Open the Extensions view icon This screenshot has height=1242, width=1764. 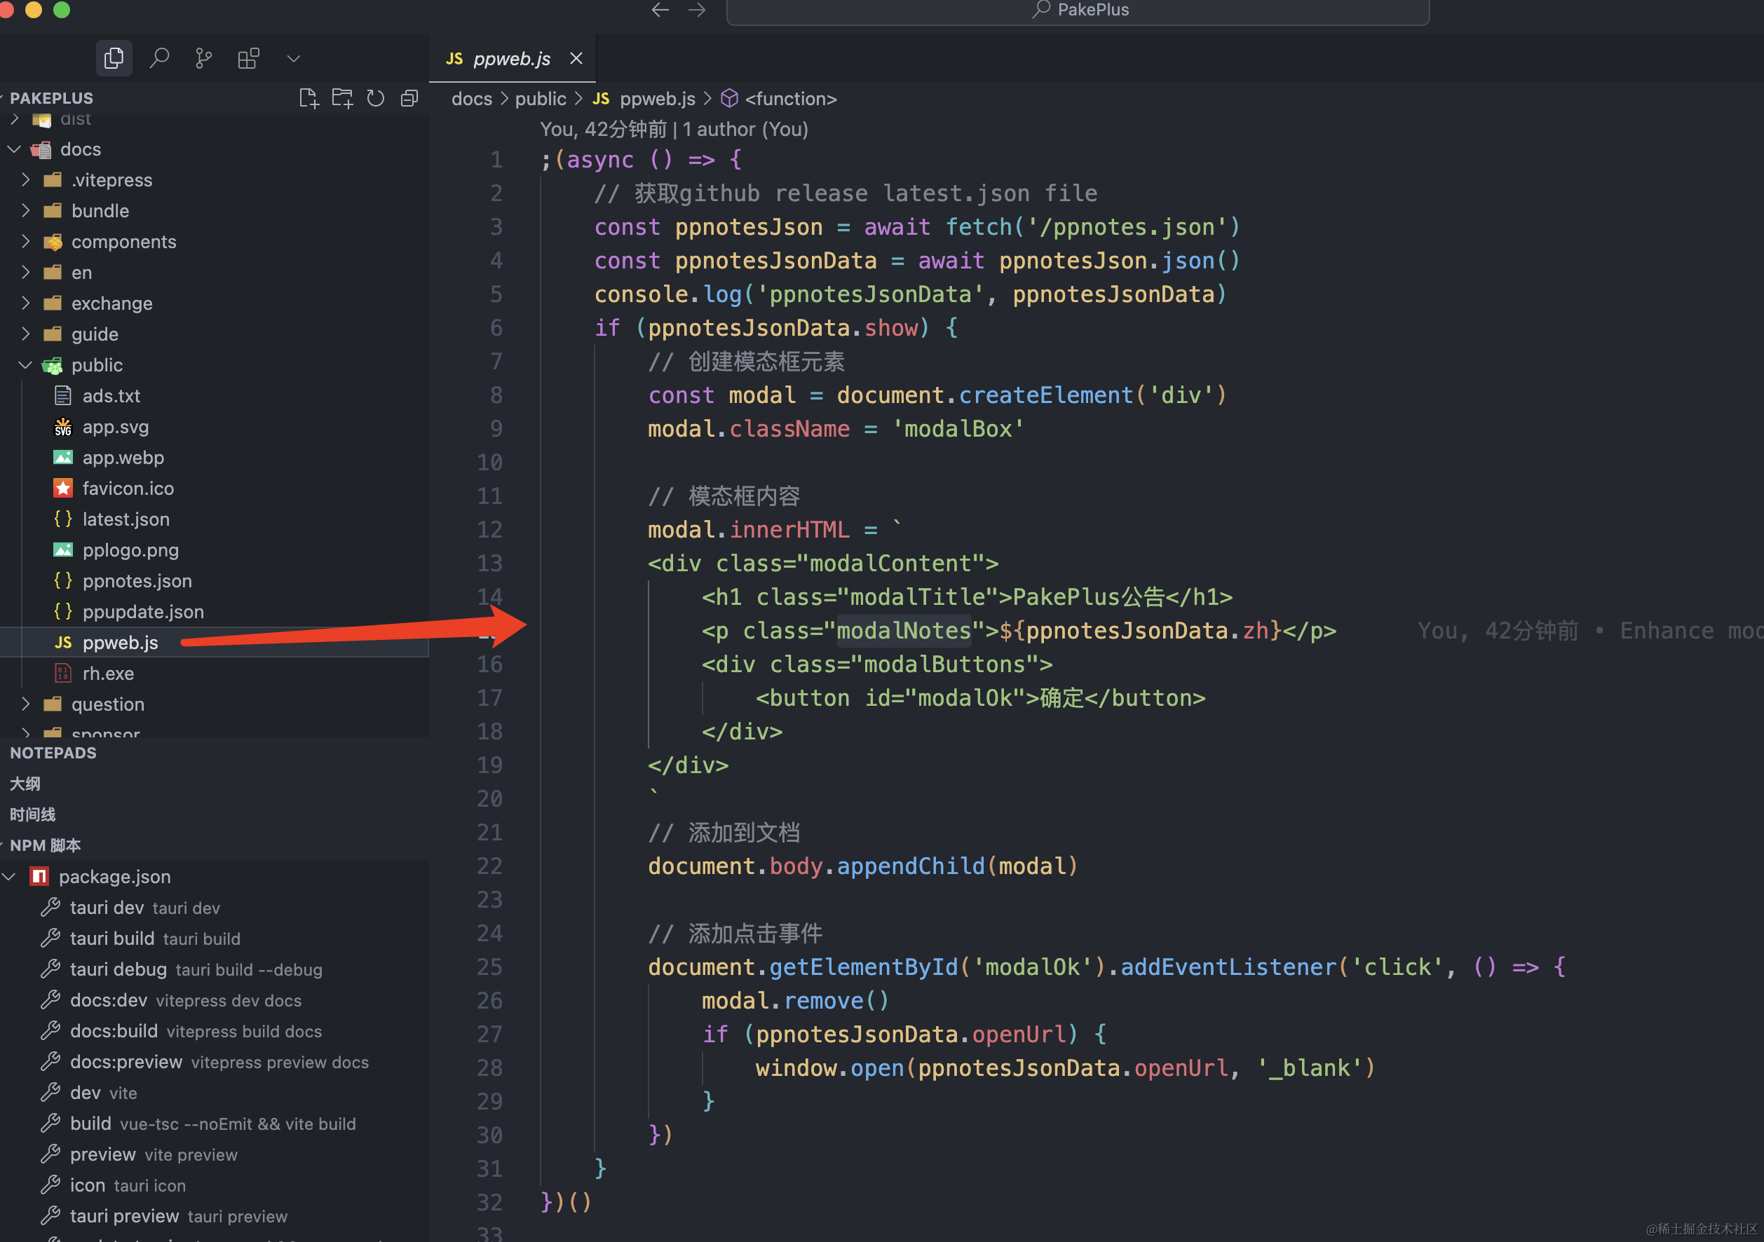[248, 58]
